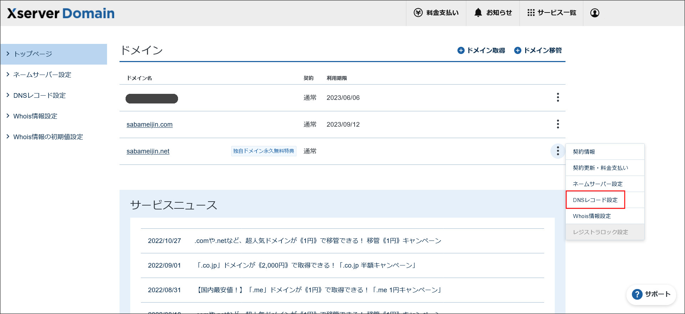Choose Whois情報設定 from the popup menu

pyautogui.click(x=592, y=216)
